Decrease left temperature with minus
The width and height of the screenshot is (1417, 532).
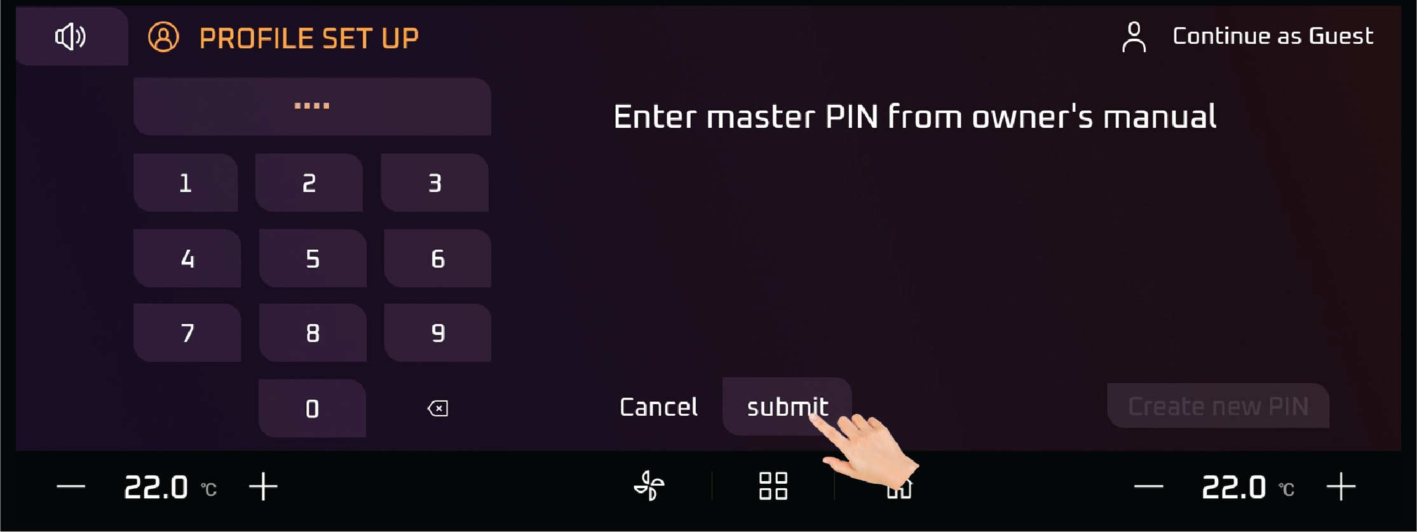tap(71, 487)
